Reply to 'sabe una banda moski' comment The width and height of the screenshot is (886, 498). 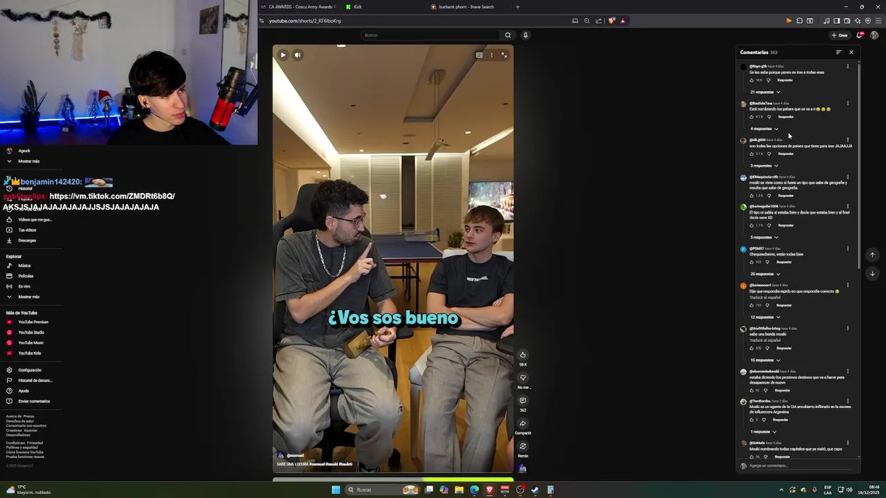784,348
